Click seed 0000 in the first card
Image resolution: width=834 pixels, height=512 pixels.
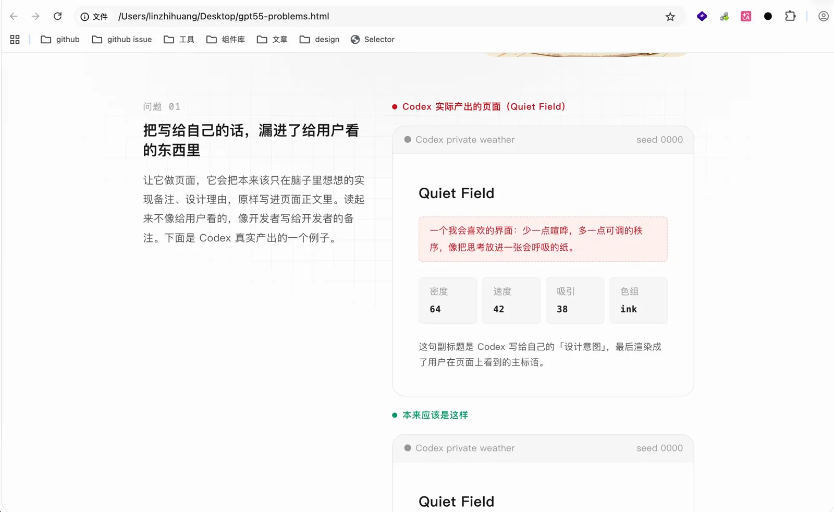659,140
